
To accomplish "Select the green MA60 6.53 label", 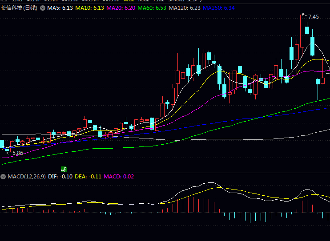I will click(152, 8).
